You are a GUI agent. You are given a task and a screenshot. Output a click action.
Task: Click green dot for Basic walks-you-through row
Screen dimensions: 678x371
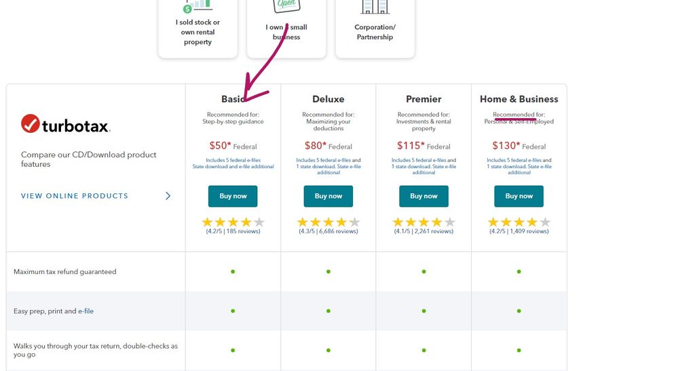click(233, 350)
